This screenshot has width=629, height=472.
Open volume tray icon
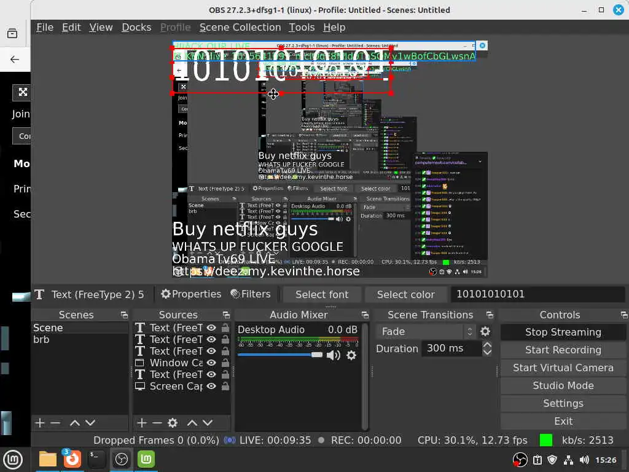pyautogui.click(x=584, y=460)
